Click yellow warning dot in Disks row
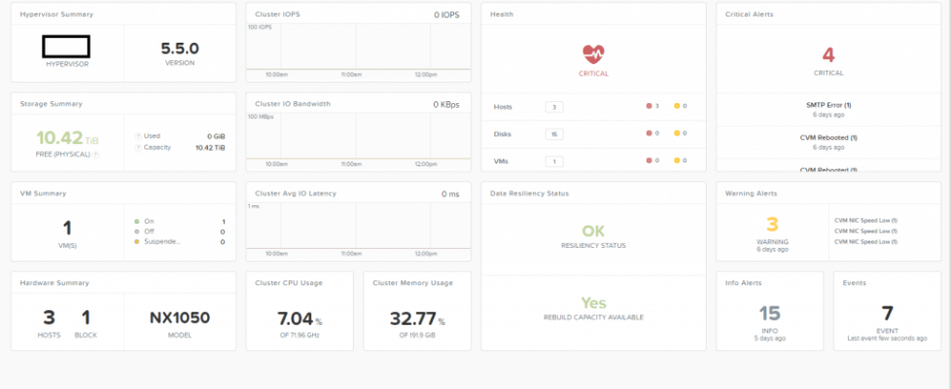951x389 pixels. point(676,133)
